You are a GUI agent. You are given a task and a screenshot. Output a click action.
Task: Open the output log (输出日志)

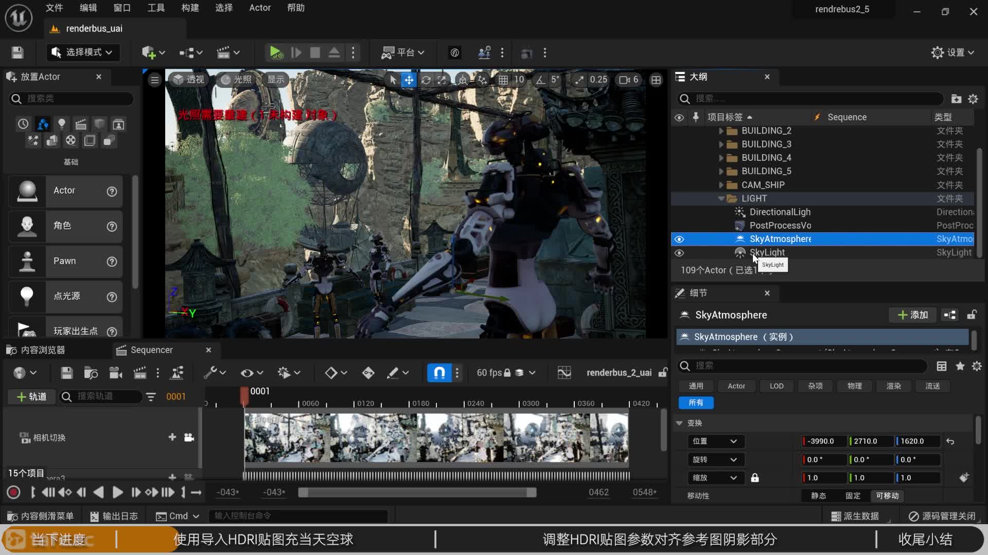[114, 516]
